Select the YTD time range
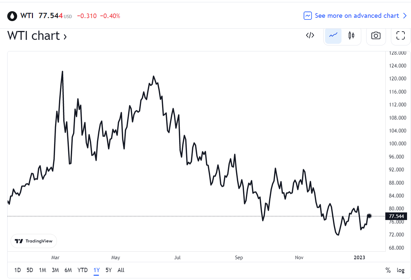Viewport: 411px width, 280px height. tap(82, 270)
